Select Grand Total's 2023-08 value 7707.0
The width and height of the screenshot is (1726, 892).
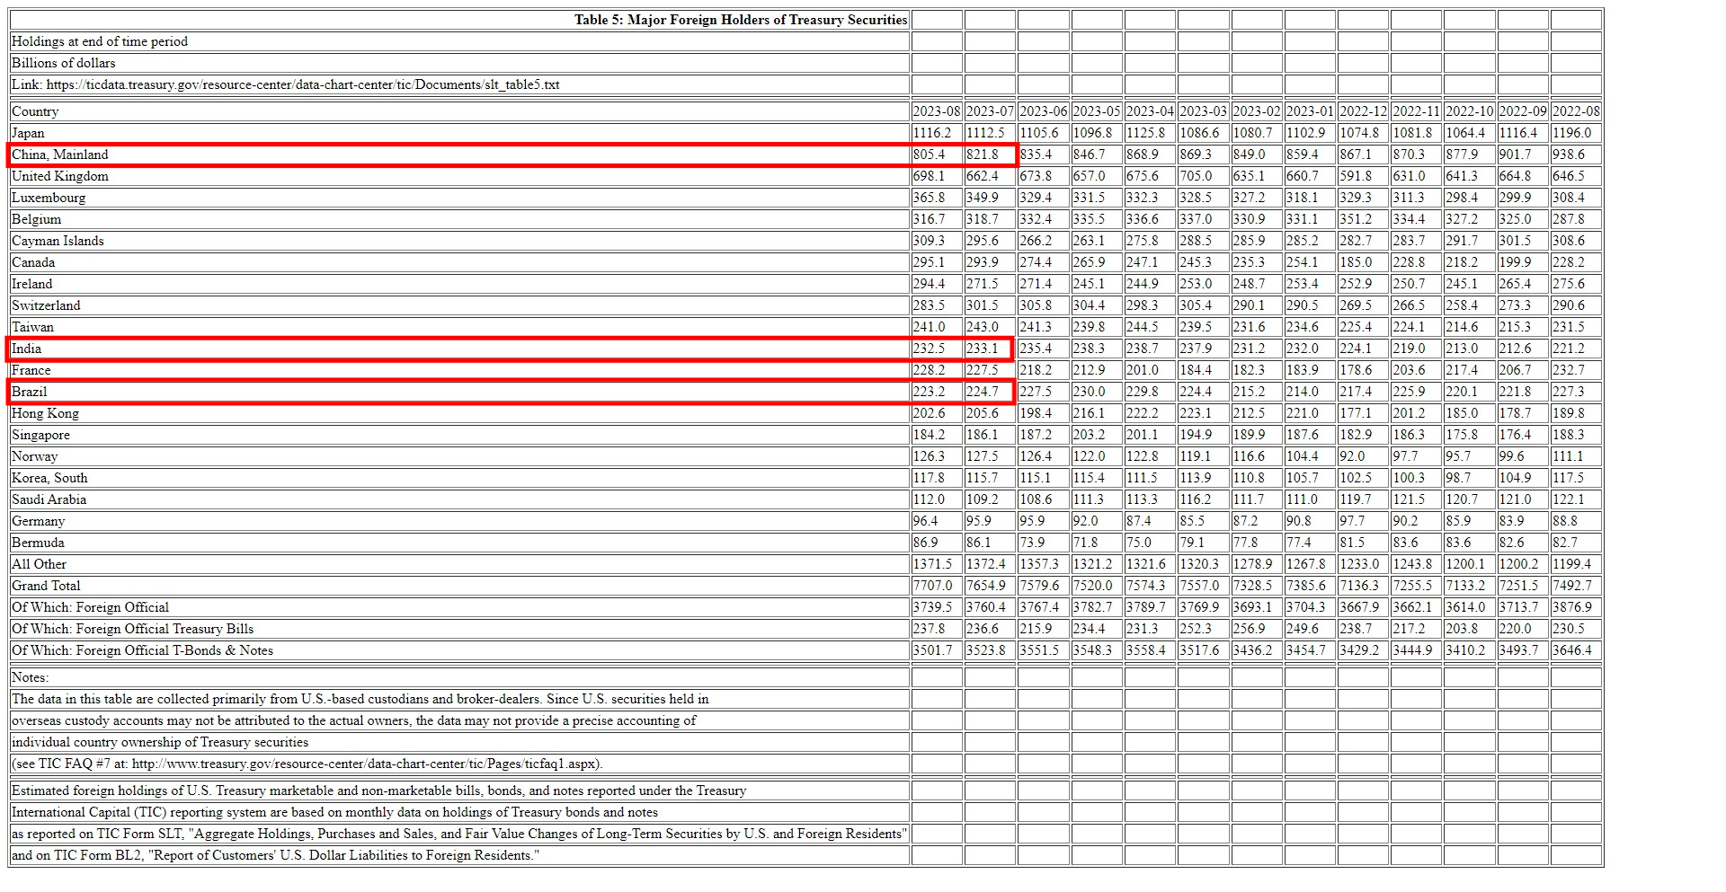coord(937,586)
